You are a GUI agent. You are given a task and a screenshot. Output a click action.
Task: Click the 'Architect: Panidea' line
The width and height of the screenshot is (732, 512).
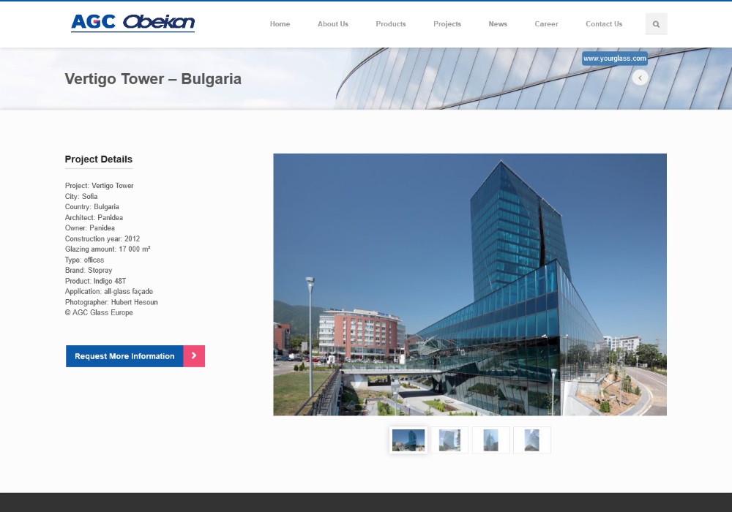(94, 217)
